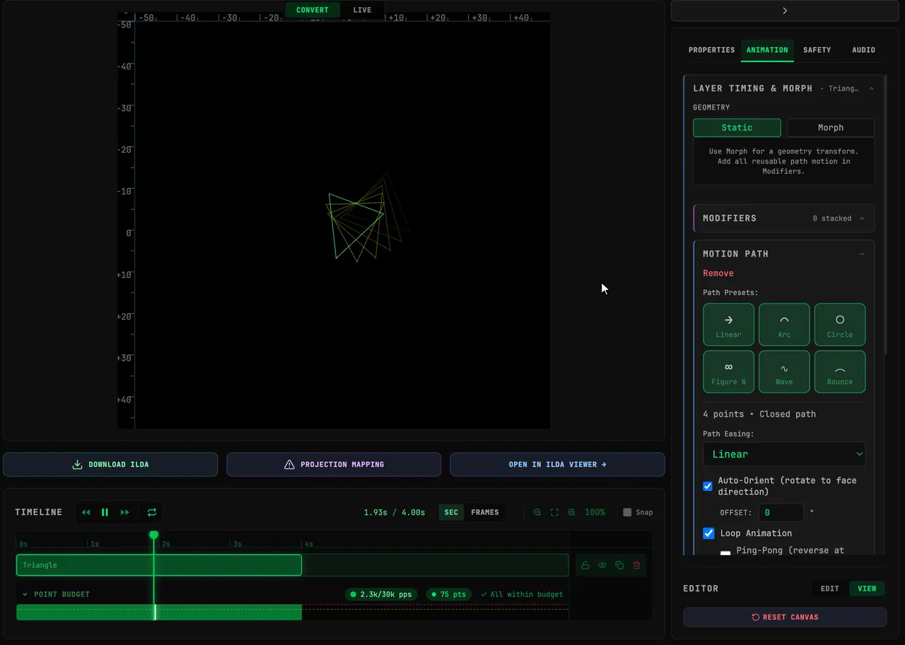This screenshot has width=905, height=645.
Task: Apply the Wave path preset
Action: 784,372
